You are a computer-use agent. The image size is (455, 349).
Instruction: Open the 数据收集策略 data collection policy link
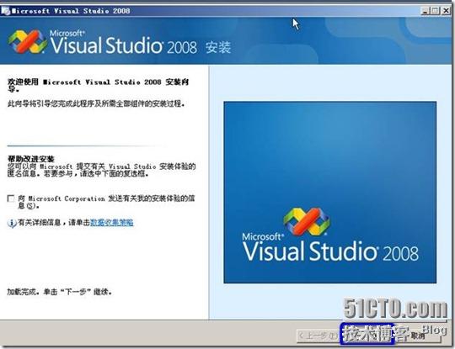coord(112,222)
